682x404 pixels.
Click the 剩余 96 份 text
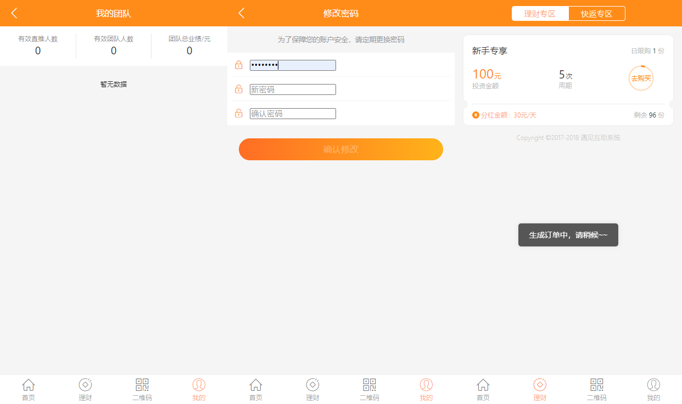pyautogui.click(x=649, y=115)
